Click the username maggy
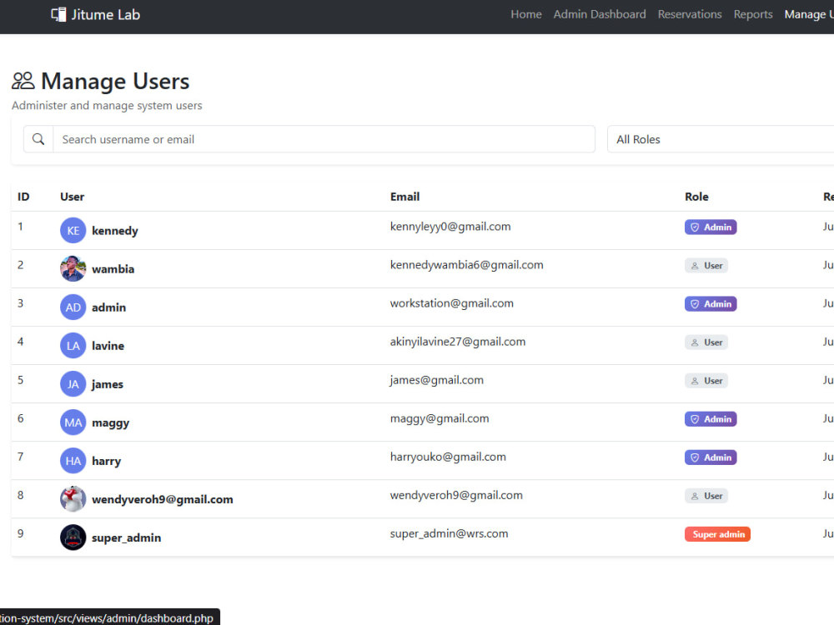 [x=111, y=423]
